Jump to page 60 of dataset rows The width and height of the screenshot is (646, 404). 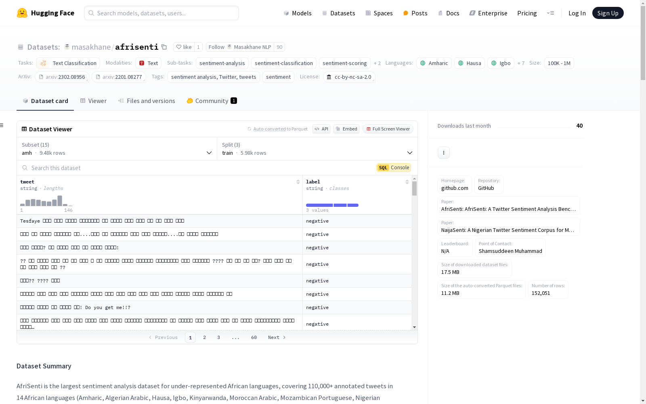[254, 337]
